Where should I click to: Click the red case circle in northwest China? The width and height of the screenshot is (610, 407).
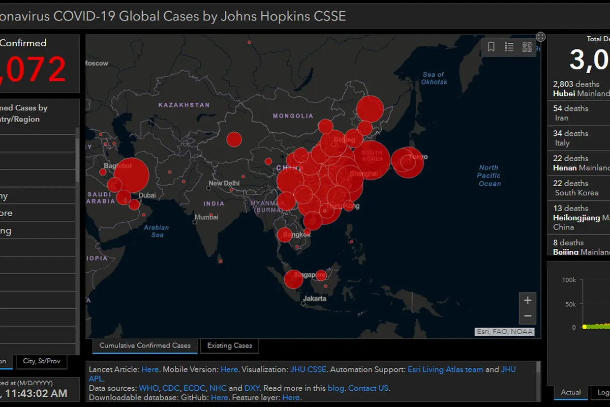pos(234,139)
